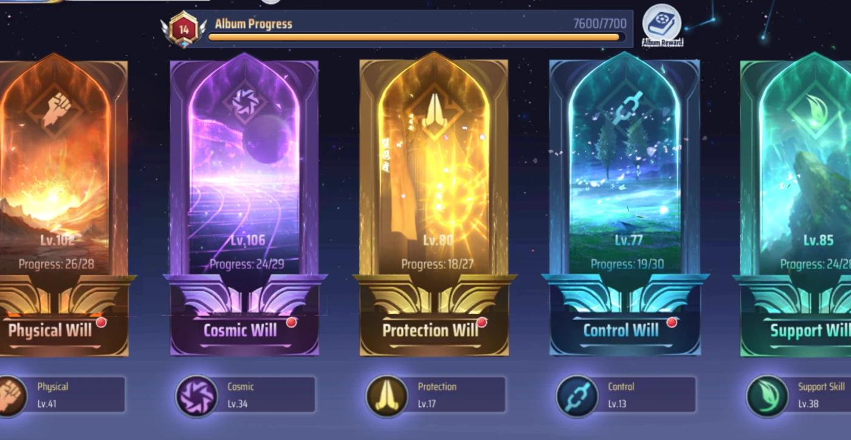The image size is (851, 440).
Task: Select the Protection praying hands skill icon
Action: (387, 396)
